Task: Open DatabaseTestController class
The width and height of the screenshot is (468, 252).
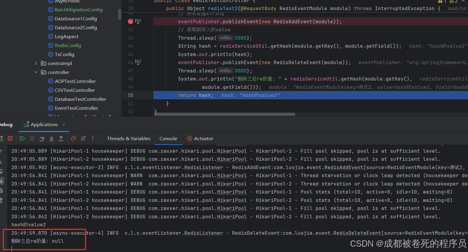Action: tap(81, 99)
